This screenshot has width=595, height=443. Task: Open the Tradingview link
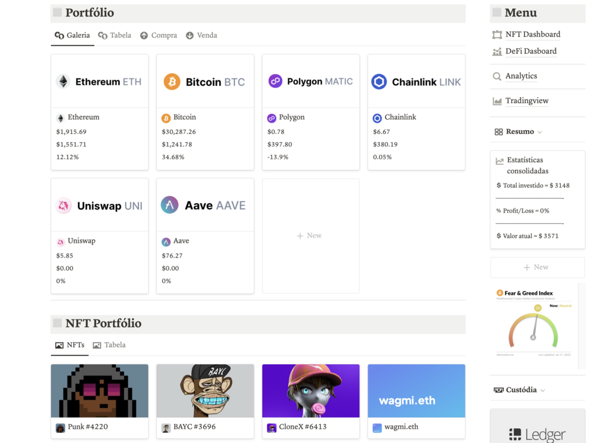pyautogui.click(x=527, y=101)
